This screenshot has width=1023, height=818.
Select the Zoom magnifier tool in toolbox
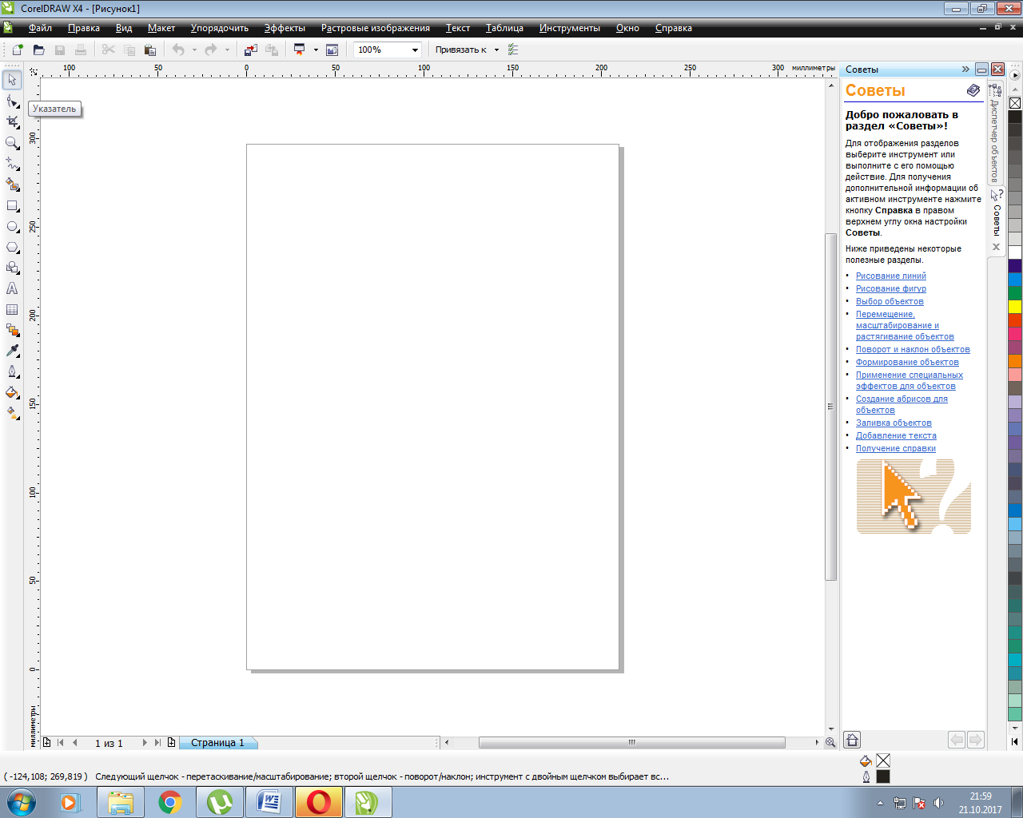point(12,143)
